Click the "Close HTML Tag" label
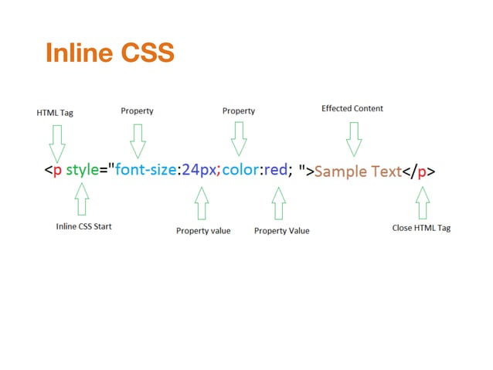Viewport: 493px width, 370px height. [421, 228]
